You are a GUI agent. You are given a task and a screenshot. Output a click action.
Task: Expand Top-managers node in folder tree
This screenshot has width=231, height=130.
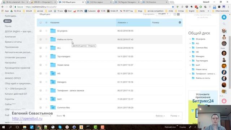pyautogui.click(x=190, y=61)
